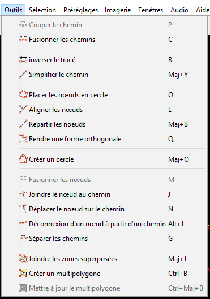Open the Préréglages menu
The height and width of the screenshot is (299, 210).
80,10
